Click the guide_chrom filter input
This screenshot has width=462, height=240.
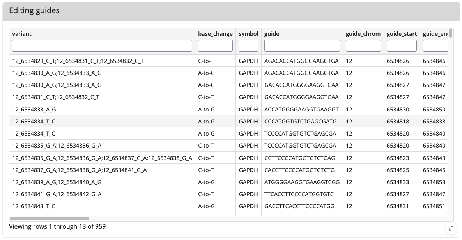click(x=363, y=46)
